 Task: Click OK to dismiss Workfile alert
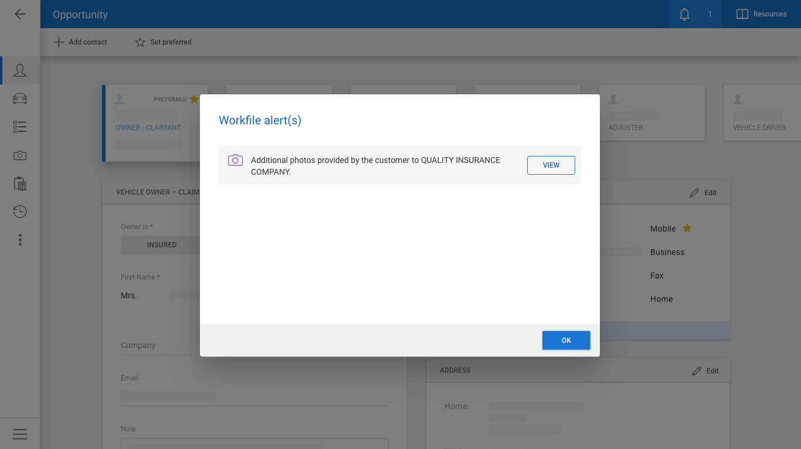pyautogui.click(x=566, y=341)
